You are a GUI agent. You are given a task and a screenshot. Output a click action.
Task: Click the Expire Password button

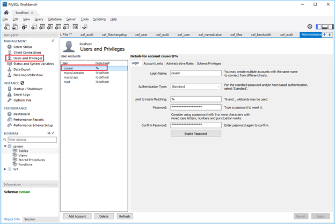(196, 134)
